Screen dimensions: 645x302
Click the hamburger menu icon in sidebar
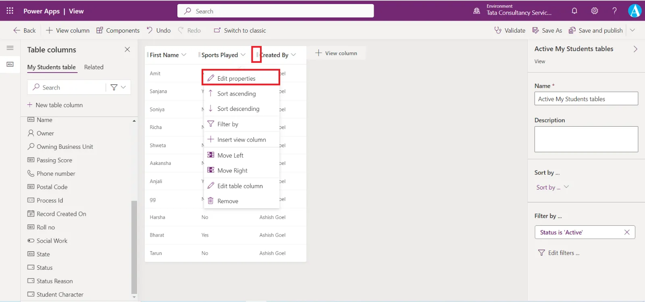pos(10,48)
